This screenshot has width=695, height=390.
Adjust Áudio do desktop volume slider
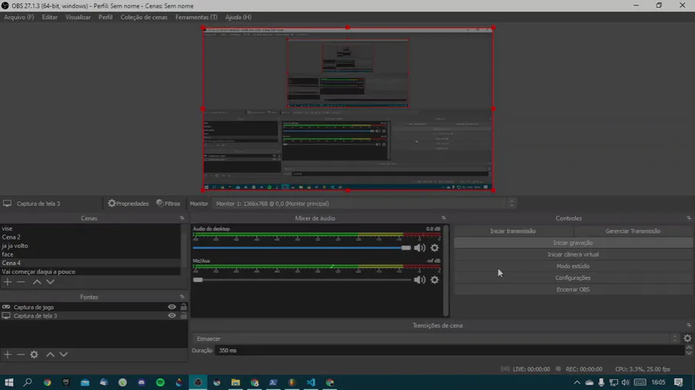click(x=301, y=247)
